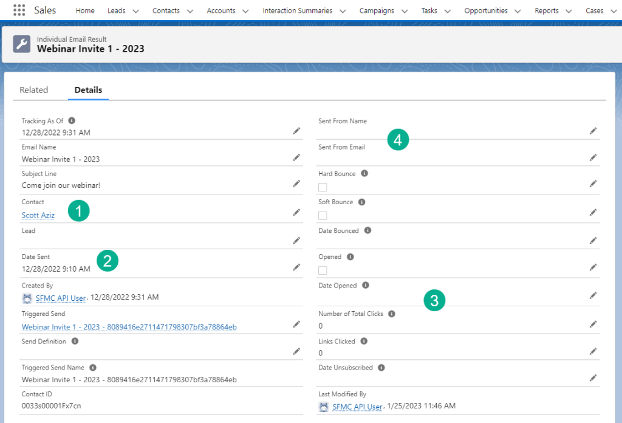This screenshot has width=622, height=423.
Task: Click info icon beside Number of Total Clicks
Action: tap(392, 314)
